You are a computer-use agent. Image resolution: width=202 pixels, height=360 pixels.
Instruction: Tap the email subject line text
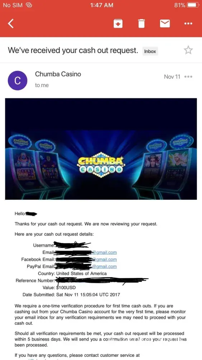tap(73, 50)
